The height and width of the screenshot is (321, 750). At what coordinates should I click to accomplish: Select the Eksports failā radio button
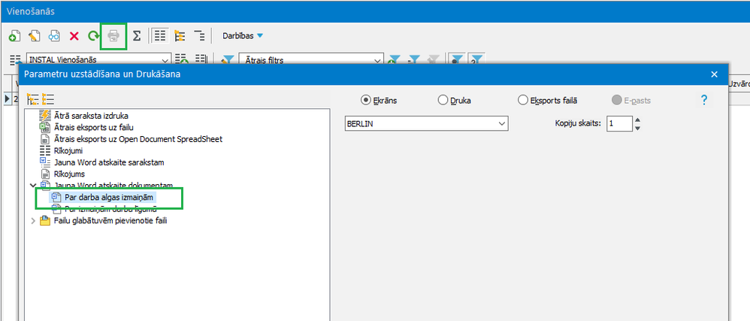click(x=523, y=101)
